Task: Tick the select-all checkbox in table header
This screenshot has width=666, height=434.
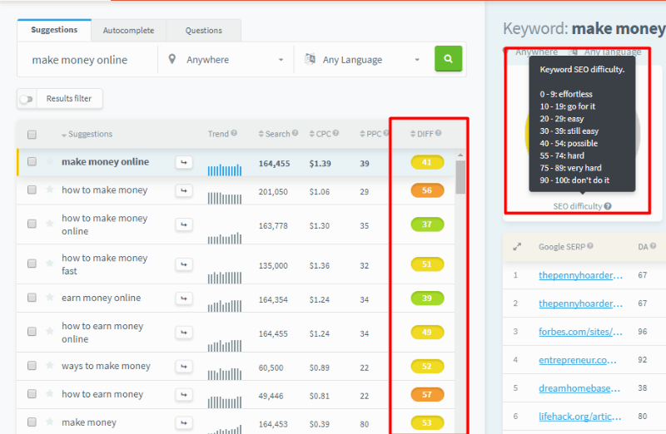Action: 32,135
